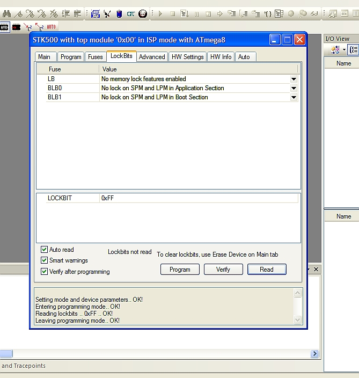Open dropdown arrow in I/O View toolbar

344,50
